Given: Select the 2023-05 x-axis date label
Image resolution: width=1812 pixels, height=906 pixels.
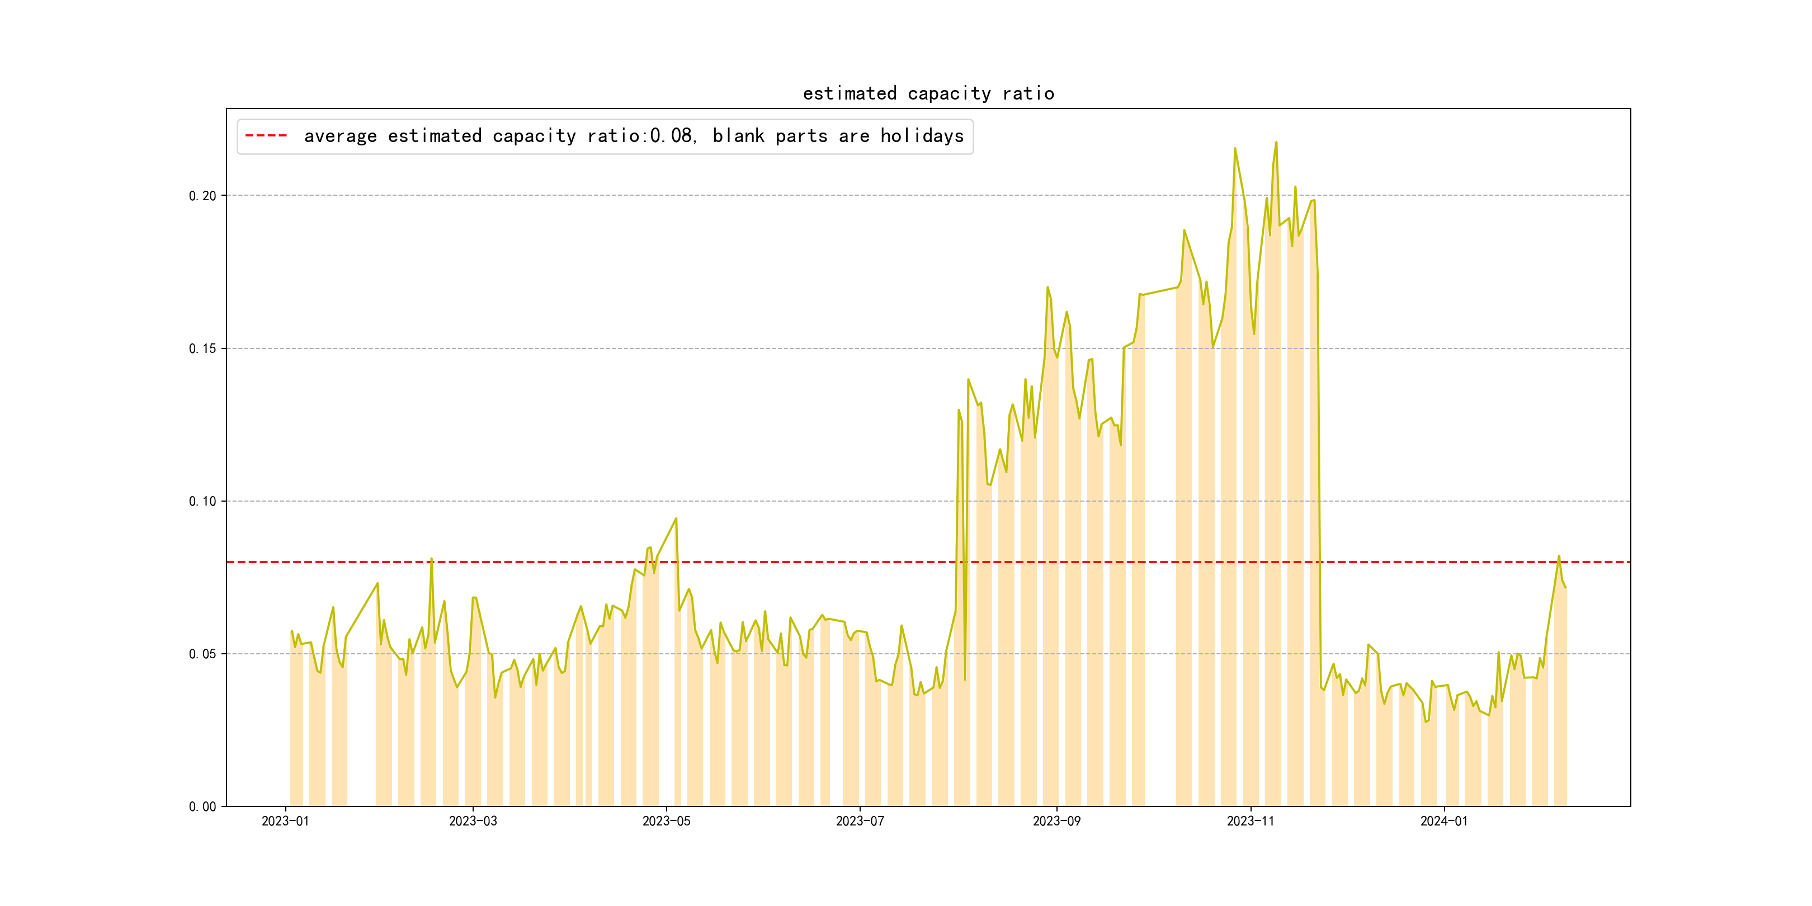Looking at the screenshot, I should point(666,822).
